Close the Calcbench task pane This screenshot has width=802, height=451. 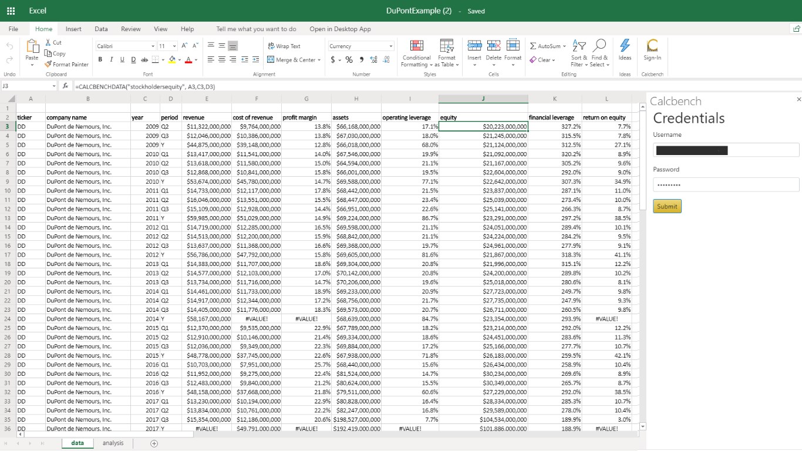(x=798, y=100)
